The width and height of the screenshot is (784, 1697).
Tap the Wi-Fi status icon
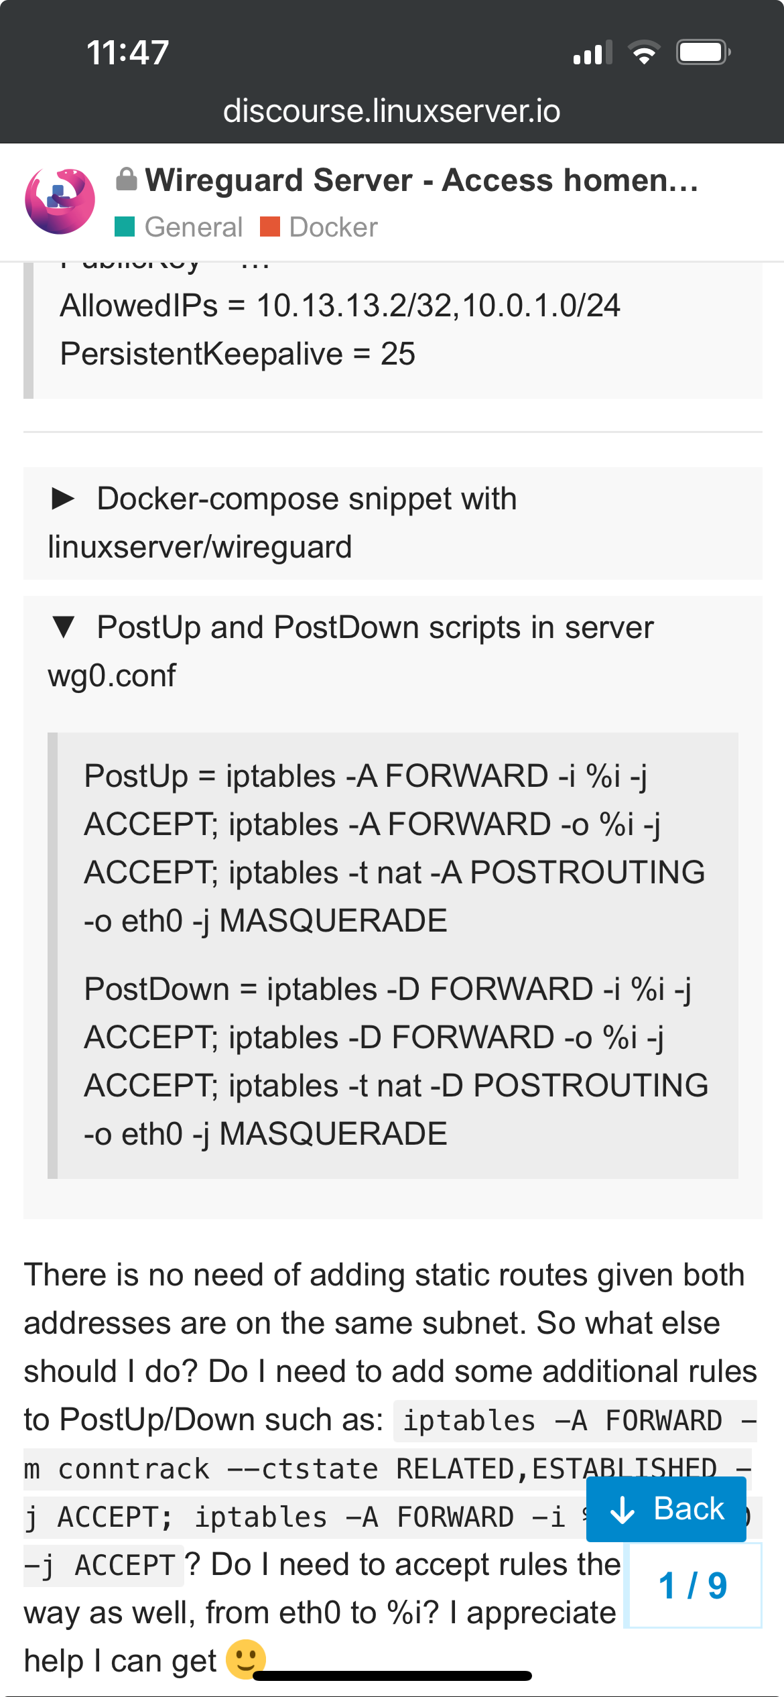pos(644,52)
